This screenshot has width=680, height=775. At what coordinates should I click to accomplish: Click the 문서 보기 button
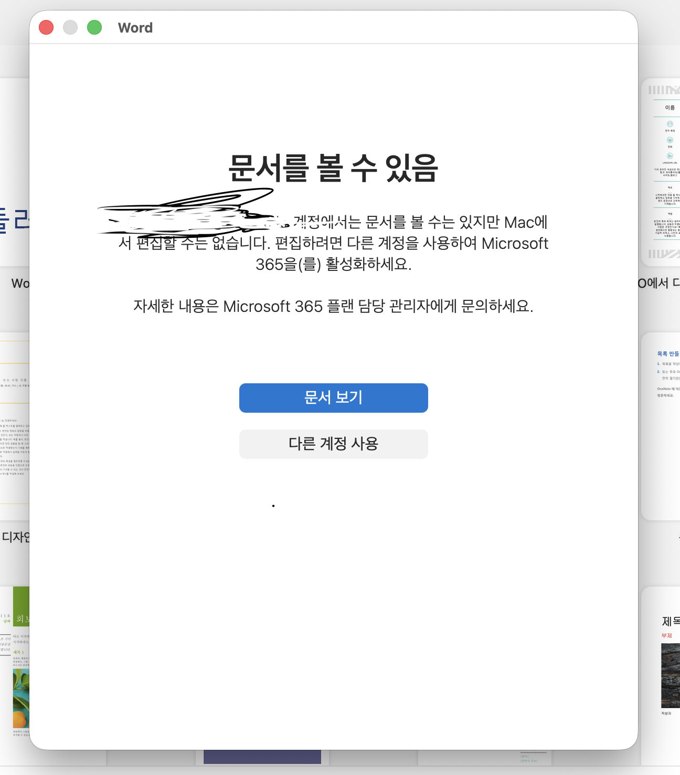coord(333,397)
